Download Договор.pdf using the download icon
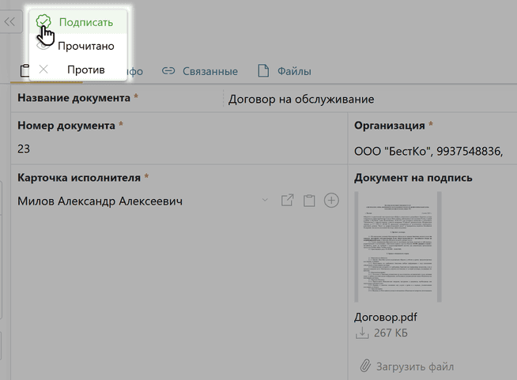This screenshot has height=380, width=517. click(x=362, y=333)
